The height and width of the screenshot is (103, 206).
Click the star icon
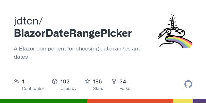(88, 81)
